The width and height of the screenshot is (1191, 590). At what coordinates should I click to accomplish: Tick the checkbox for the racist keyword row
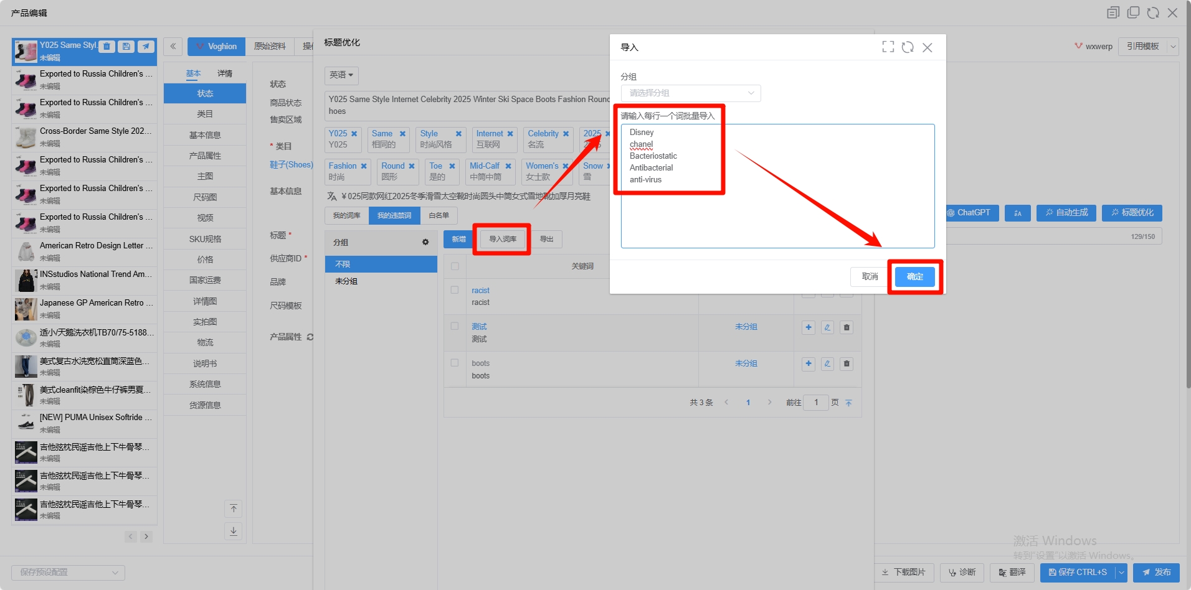(x=455, y=290)
